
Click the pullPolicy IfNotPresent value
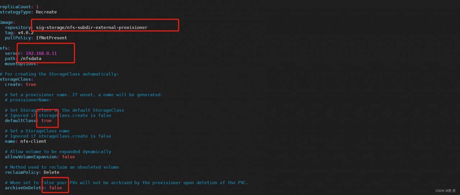[51, 38]
